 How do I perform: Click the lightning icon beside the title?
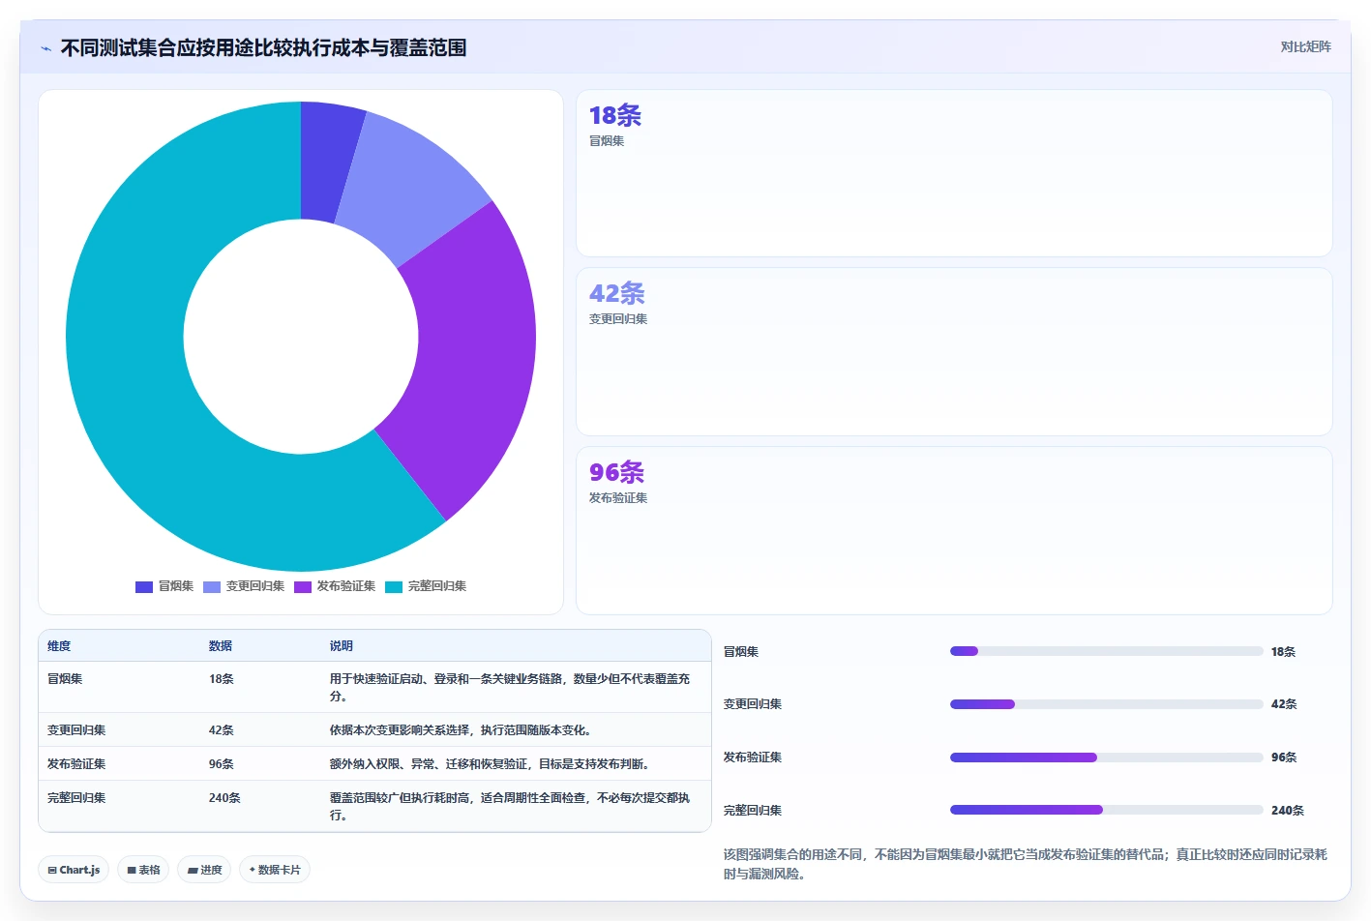[x=45, y=48]
